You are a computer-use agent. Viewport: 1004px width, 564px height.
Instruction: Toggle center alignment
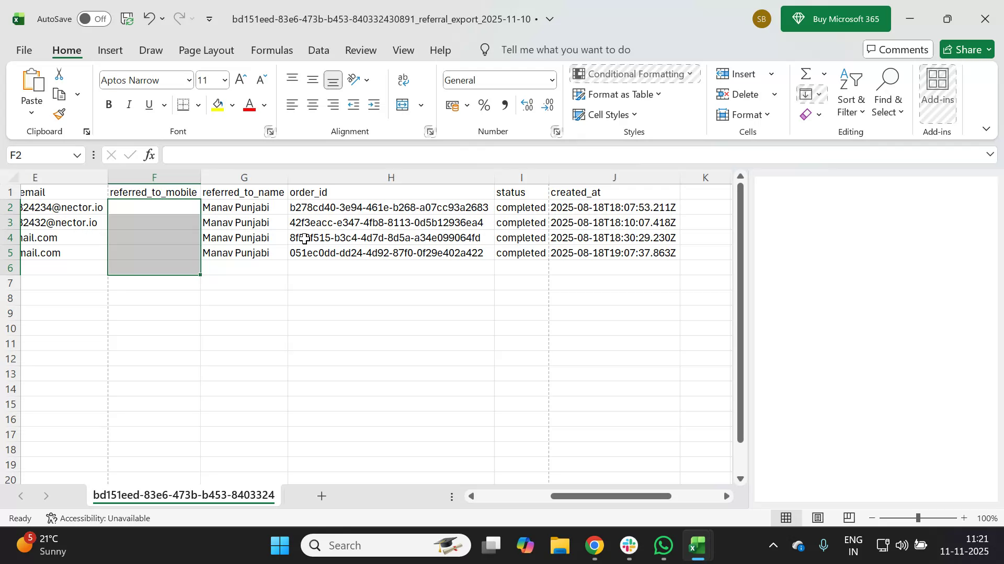click(312, 104)
